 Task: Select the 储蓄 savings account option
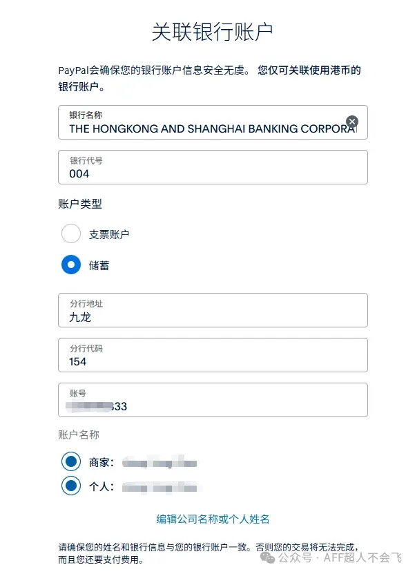pos(71,265)
